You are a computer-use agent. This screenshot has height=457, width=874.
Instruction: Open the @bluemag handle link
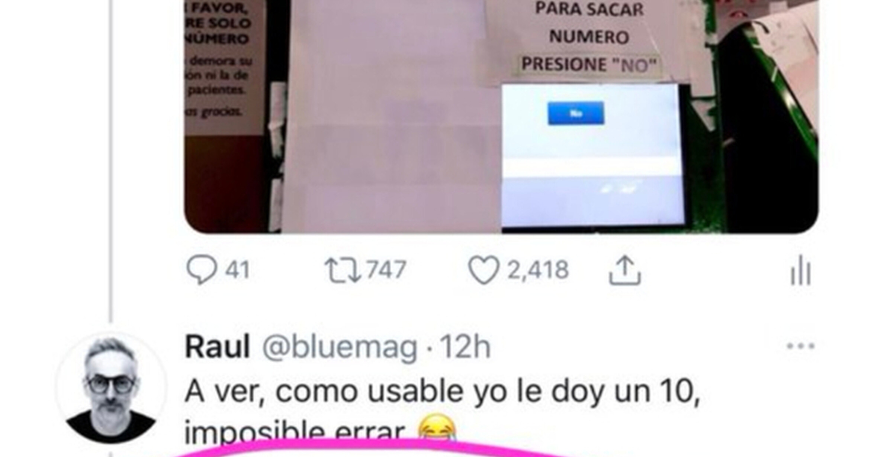[x=340, y=347]
